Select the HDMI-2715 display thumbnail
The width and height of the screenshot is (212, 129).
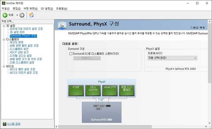pyautogui.click(x=110, y=91)
